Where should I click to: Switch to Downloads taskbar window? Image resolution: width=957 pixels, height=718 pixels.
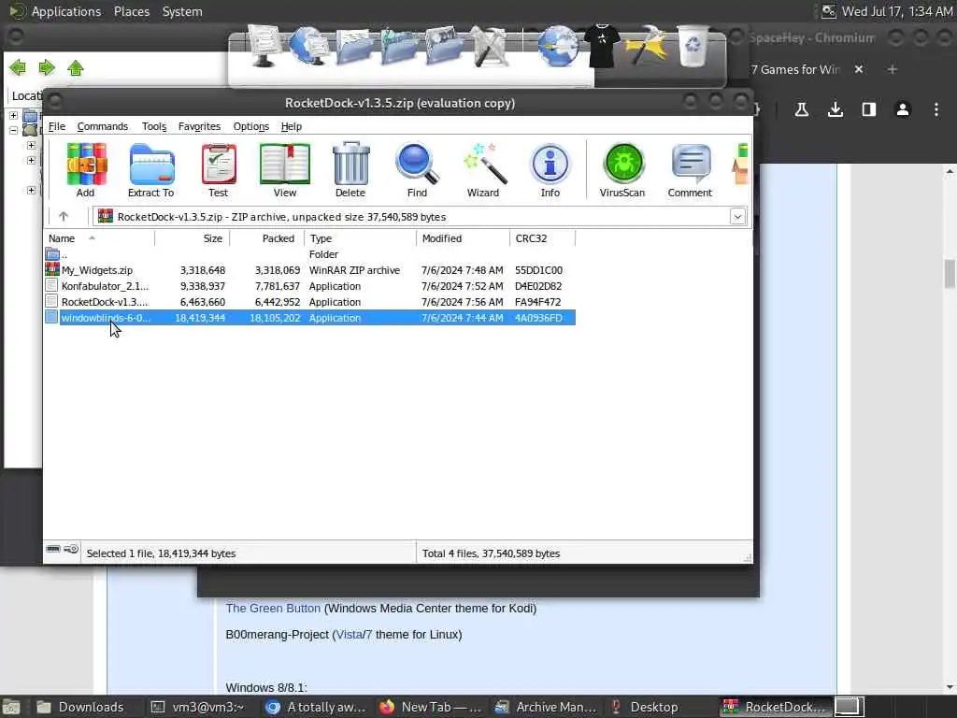80,707
